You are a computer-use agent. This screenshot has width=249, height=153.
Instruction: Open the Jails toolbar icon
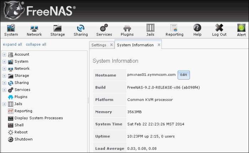(150, 28)
